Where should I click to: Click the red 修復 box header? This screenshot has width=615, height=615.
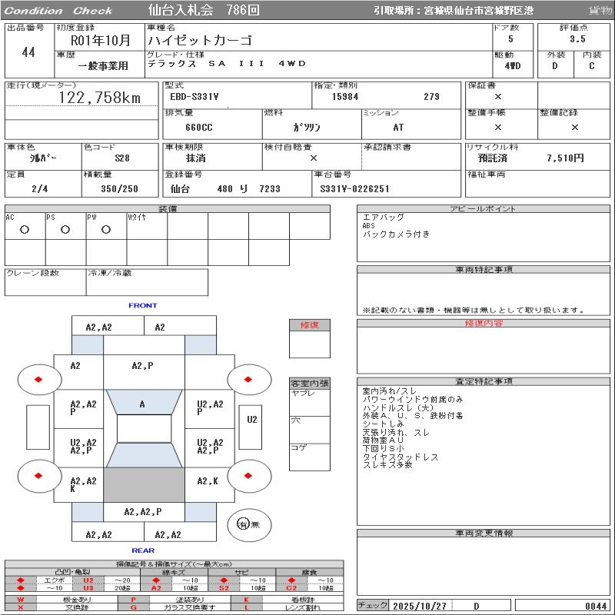pos(310,325)
